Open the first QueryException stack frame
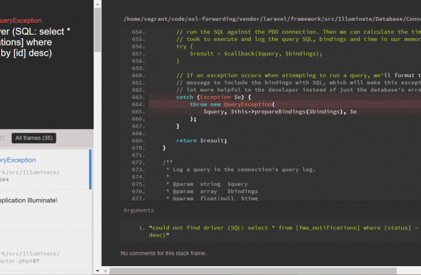The width and height of the screenshot is (421, 275). [x=18, y=160]
